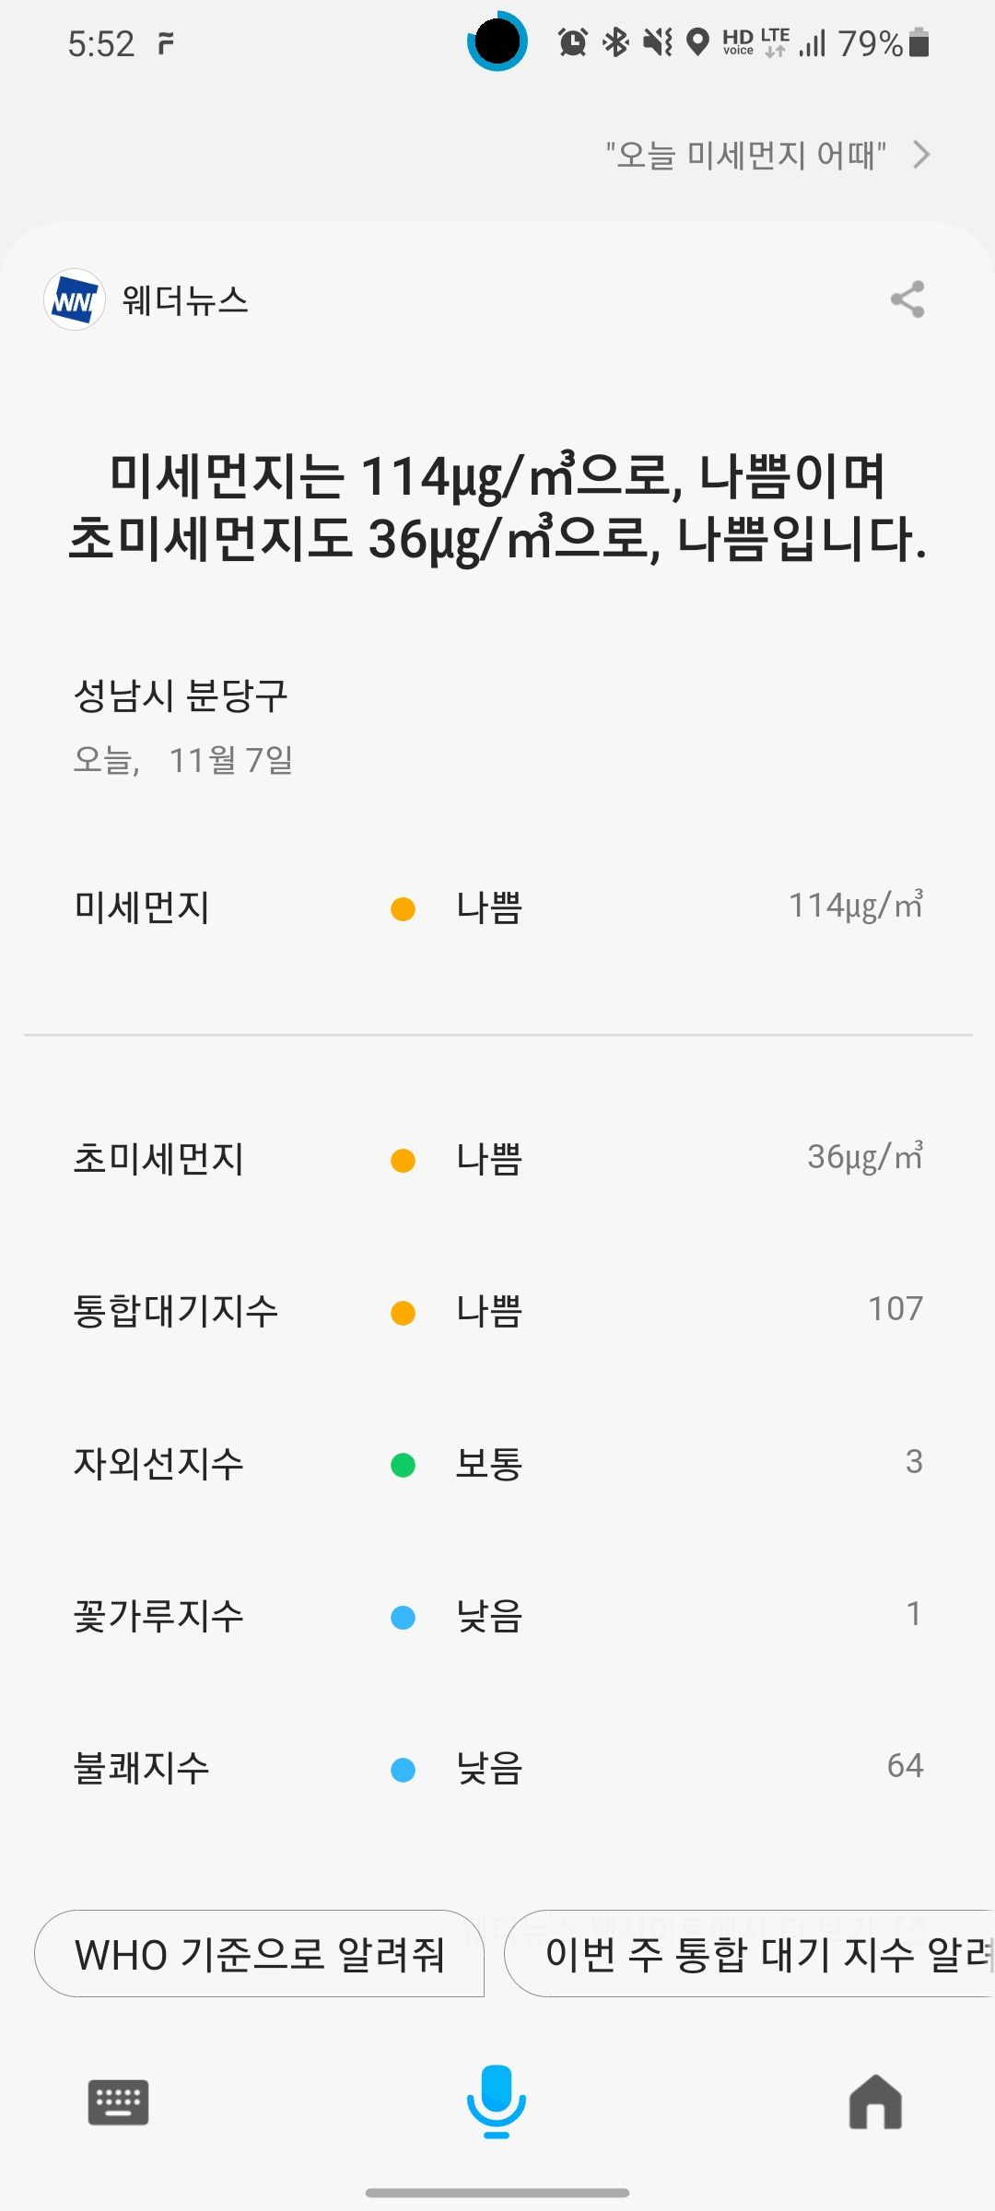Tap the 통합대기지수 orange status dot
This screenshot has height=2211, width=995.
(x=403, y=1312)
